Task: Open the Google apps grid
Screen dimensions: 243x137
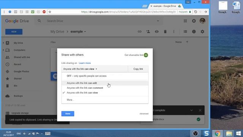Action: (185, 21)
